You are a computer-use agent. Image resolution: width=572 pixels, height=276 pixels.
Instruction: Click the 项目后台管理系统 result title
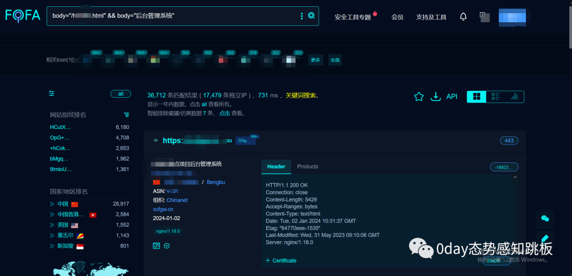click(x=199, y=164)
